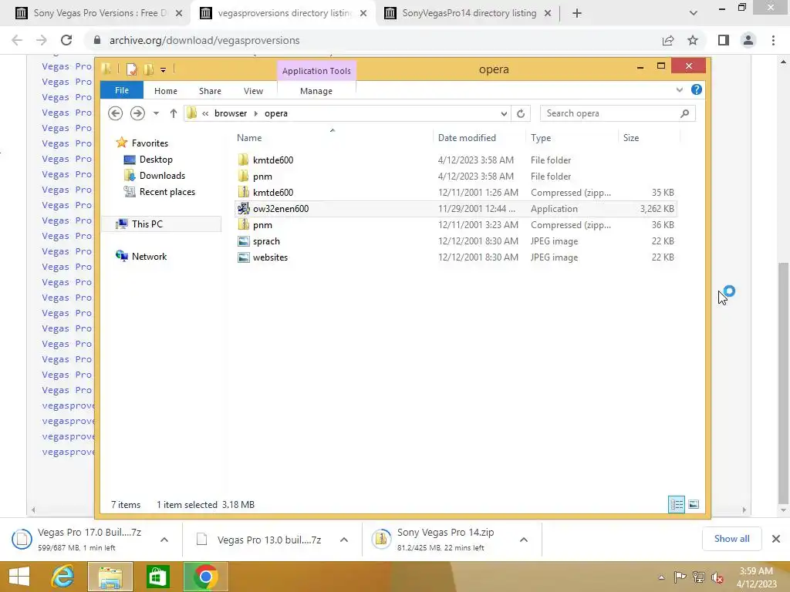Open address bar history dropdown
The width and height of the screenshot is (790, 592).
coord(504,113)
